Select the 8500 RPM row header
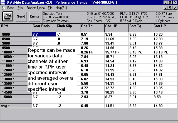The image size is (178, 123). [16, 39]
